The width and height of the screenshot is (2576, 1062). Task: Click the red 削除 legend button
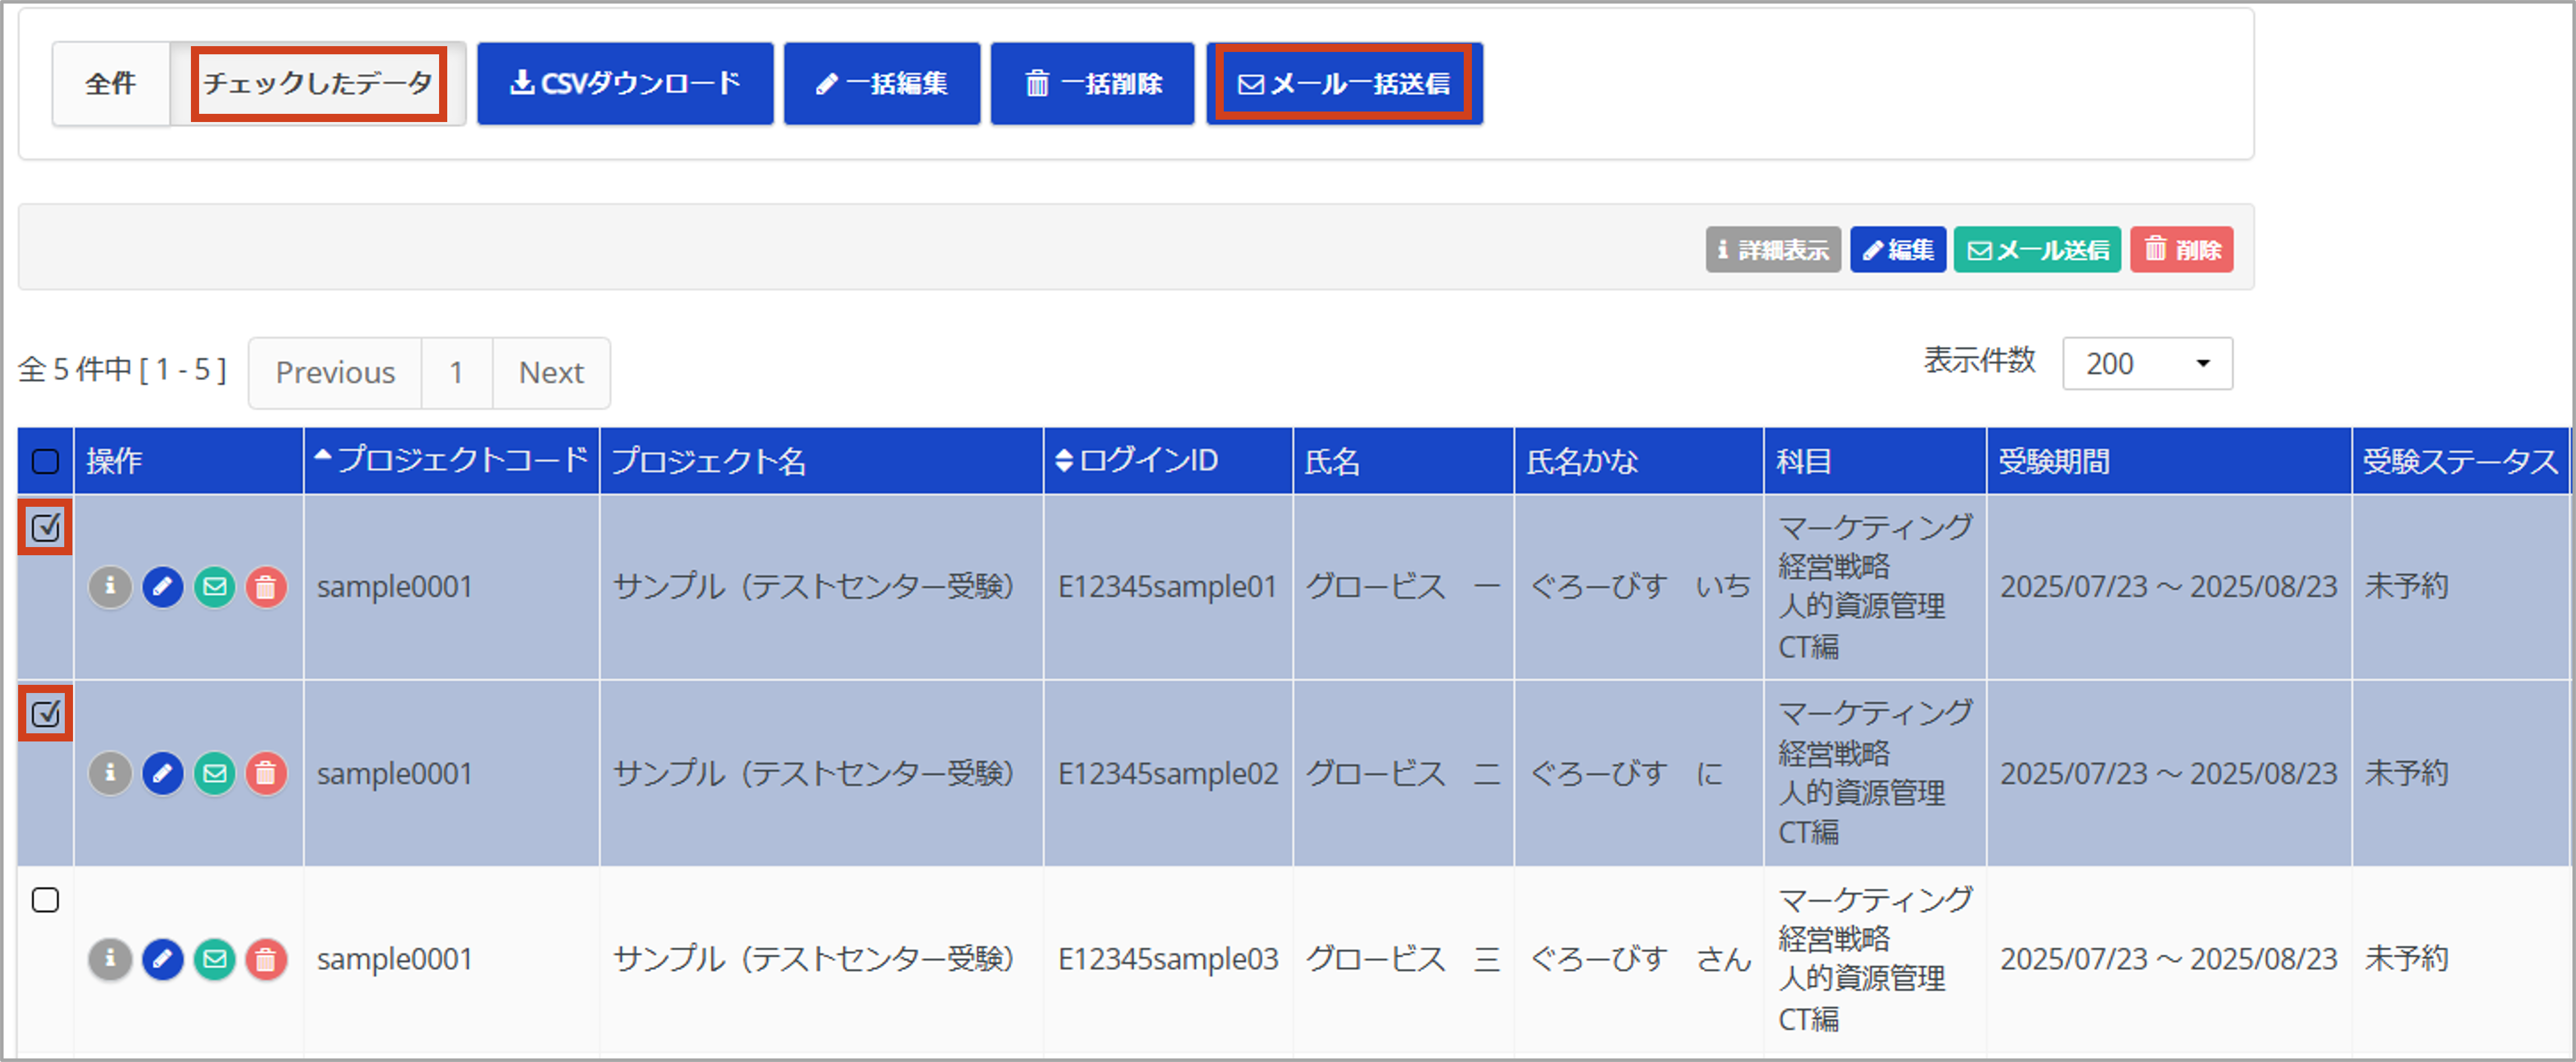[x=2181, y=249]
